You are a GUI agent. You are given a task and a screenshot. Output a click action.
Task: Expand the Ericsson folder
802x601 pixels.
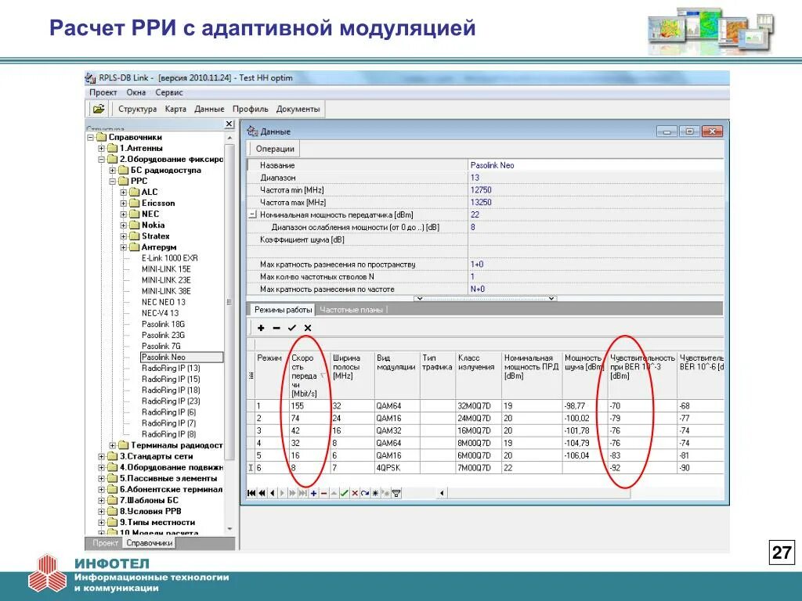(123, 203)
